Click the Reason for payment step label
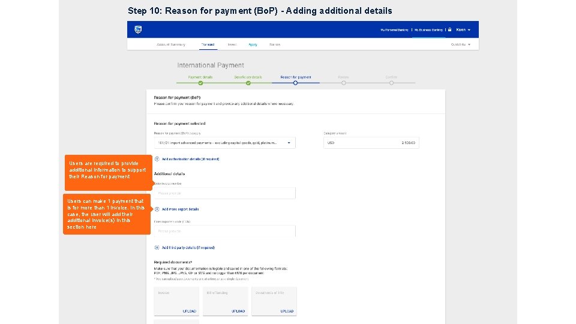Screen dimensions: 576x324 296,77
